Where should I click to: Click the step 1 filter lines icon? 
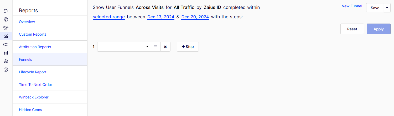click(x=155, y=47)
